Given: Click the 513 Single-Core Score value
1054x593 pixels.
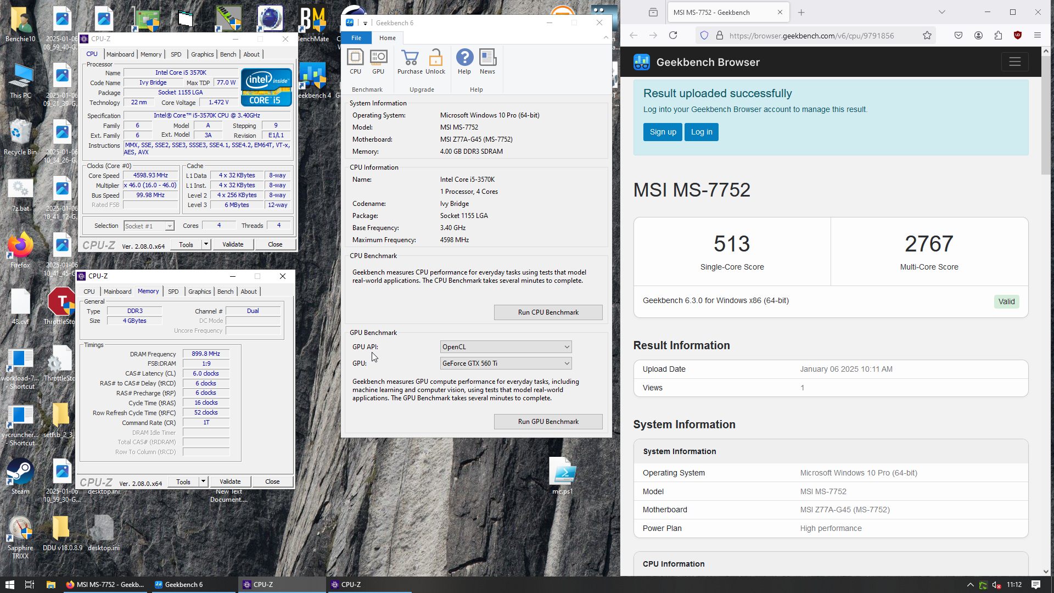Looking at the screenshot, I should point(732,244).
